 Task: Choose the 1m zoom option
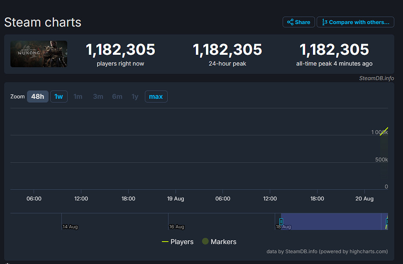coord(78,97)
